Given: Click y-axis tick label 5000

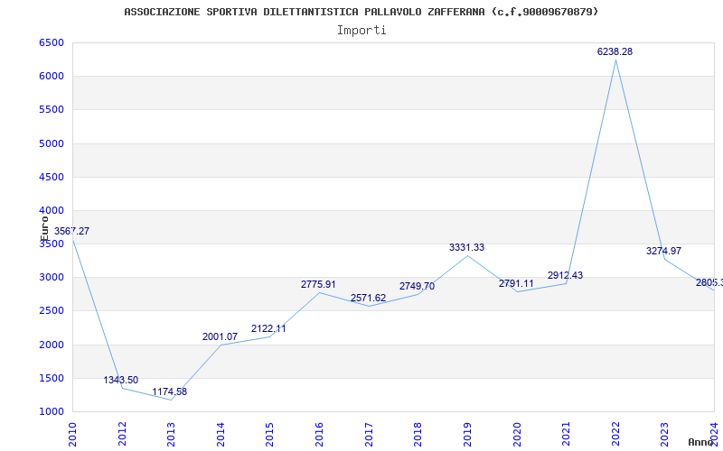Looking at the screenshot, I should 52,143.
